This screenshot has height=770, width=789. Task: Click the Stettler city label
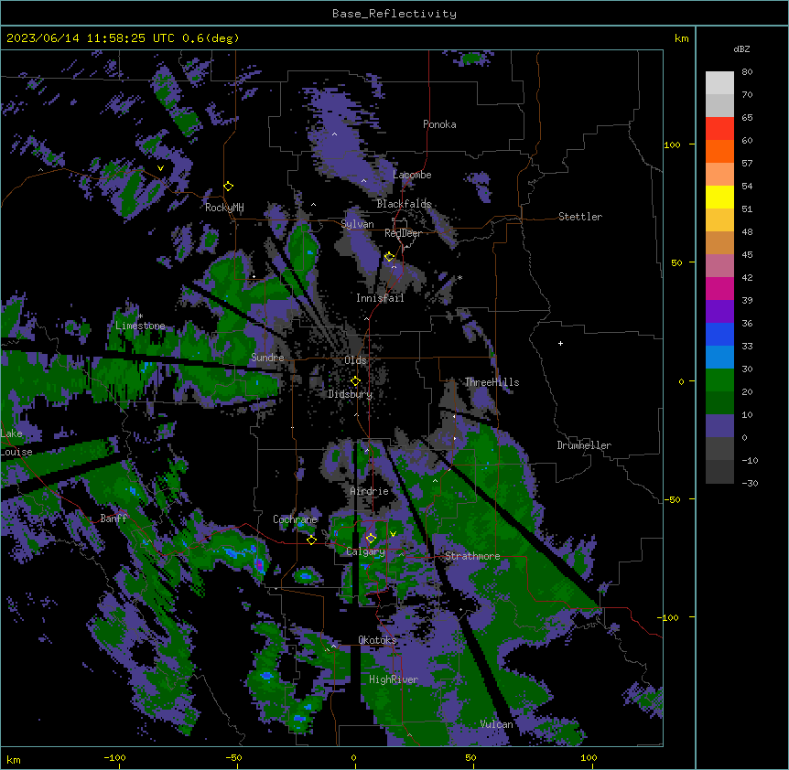[580, 217]
